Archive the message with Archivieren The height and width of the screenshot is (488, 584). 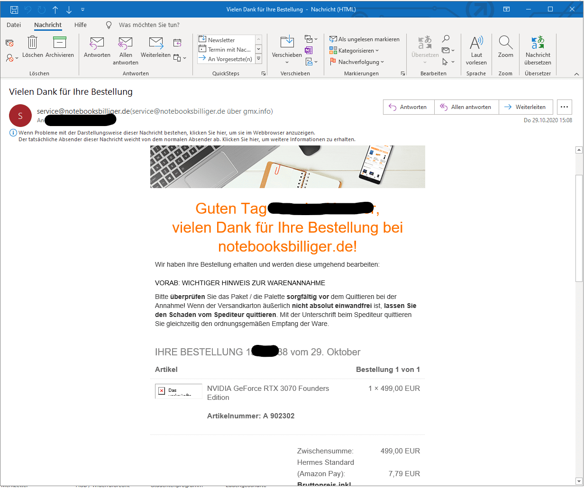(x=60, y=47)
